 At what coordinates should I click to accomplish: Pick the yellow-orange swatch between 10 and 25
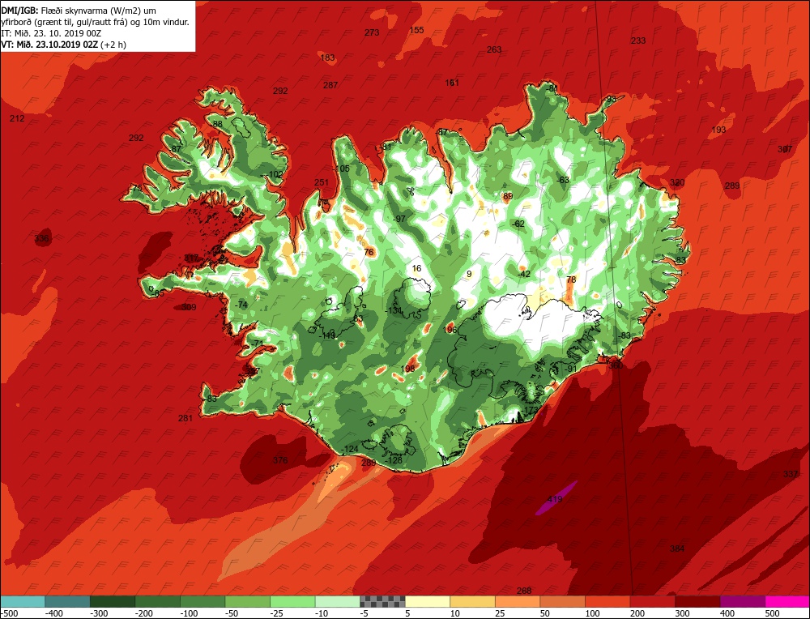(473, 601)
